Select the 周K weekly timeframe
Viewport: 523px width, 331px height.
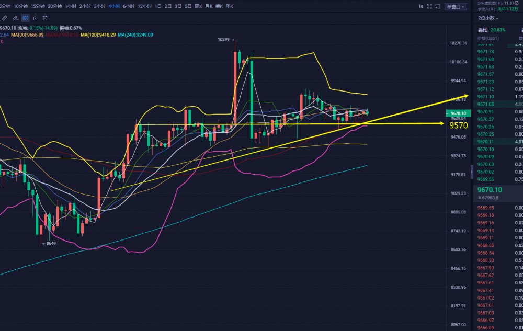[x=199, y=6]
